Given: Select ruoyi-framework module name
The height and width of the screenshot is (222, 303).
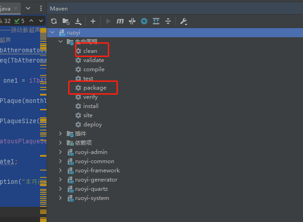Looking at the screenshot, I should [98, 171].
